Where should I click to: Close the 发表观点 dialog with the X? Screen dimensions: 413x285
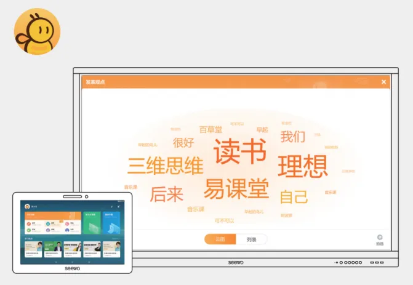pyautogui.click(x=383, y=82)
